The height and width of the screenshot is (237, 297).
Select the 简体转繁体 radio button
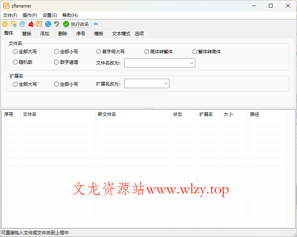158,52
